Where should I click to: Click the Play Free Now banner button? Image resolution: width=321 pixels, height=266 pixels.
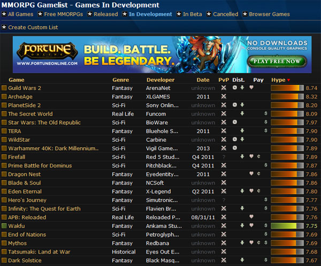point(277,61)
